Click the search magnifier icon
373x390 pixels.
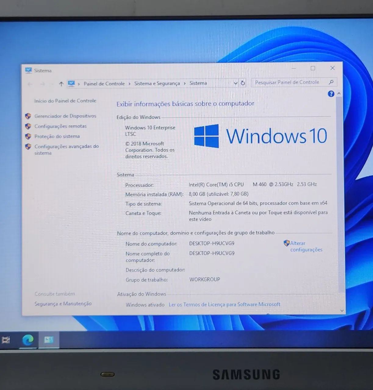click(331, 82)
